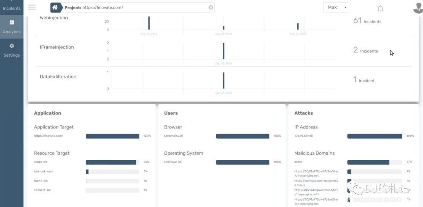
Task: Open Settings via the gear icon
Action: [x=12, y=46]
